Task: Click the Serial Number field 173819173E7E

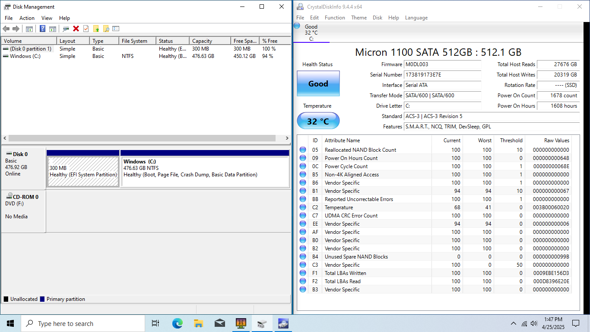Action: coord(442,75)
